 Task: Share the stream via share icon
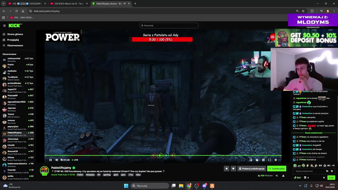276,176
